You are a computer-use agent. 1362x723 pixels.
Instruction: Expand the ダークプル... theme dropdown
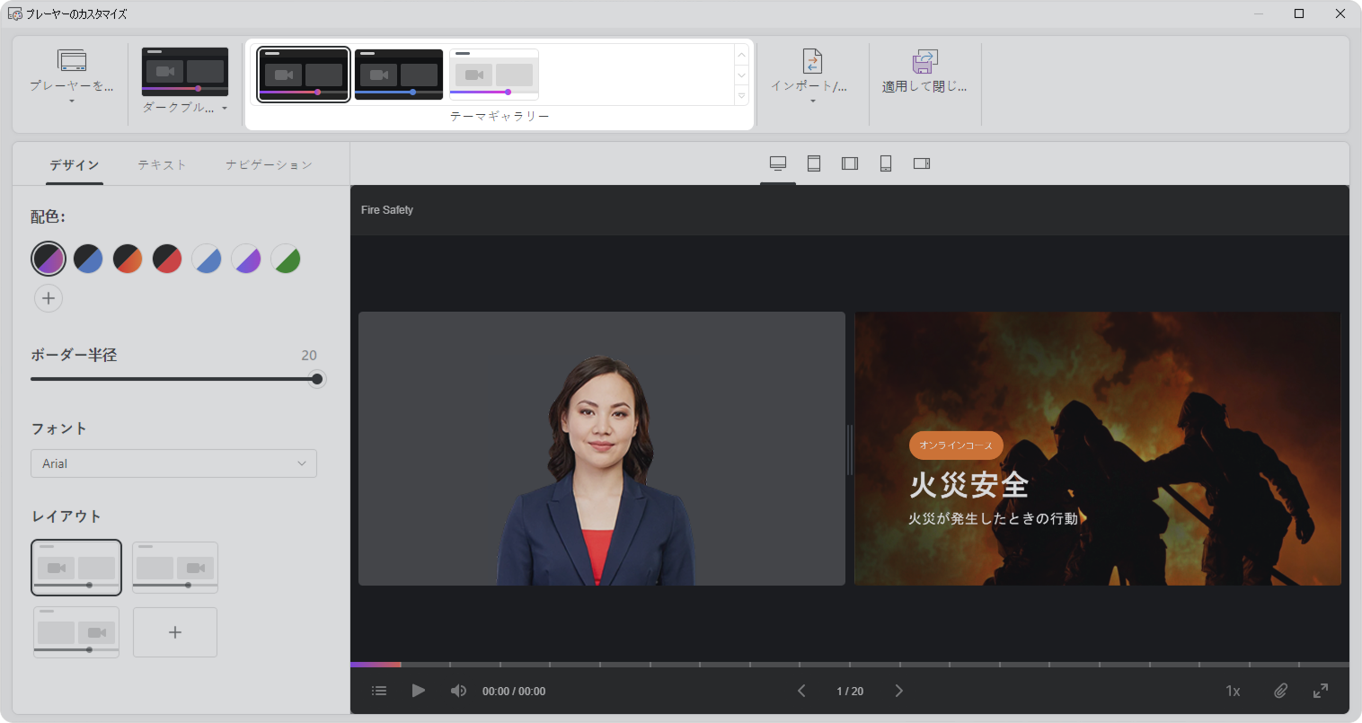(185, 83)
